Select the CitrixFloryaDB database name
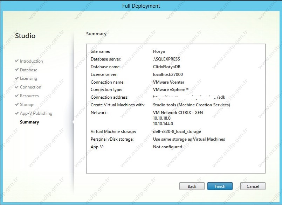 coord(166,67)
